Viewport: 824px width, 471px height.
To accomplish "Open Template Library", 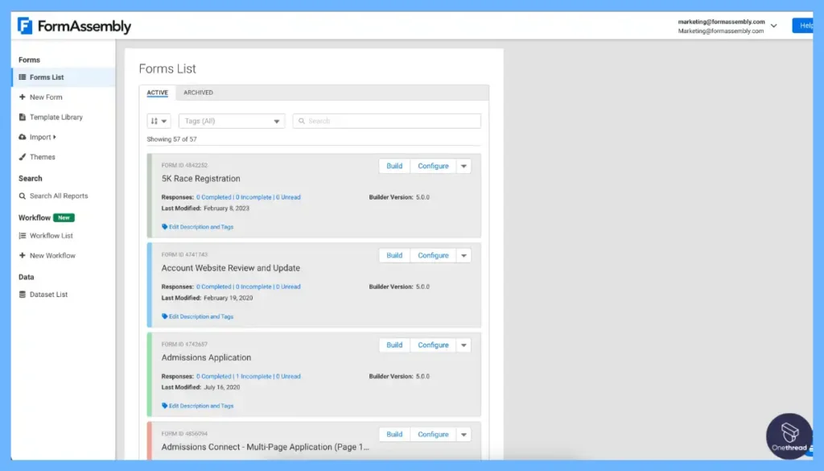I will pyautogui.click(x=56, y=118).
